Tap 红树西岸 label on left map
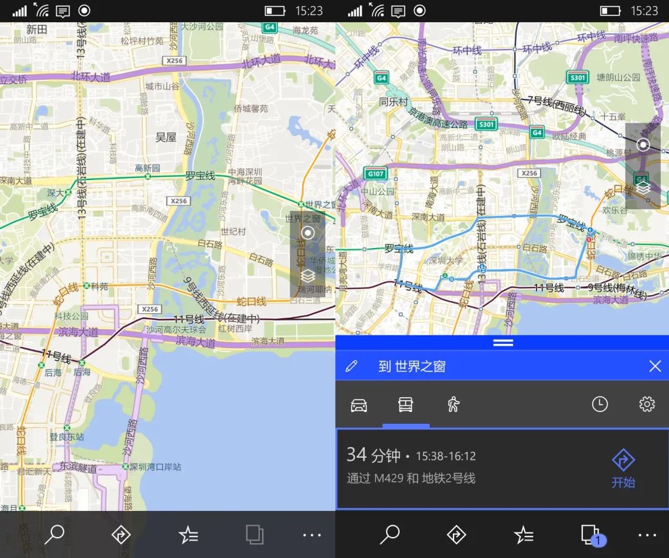The height and width of the screenshot is (558, 669). [x=235, y=329]
